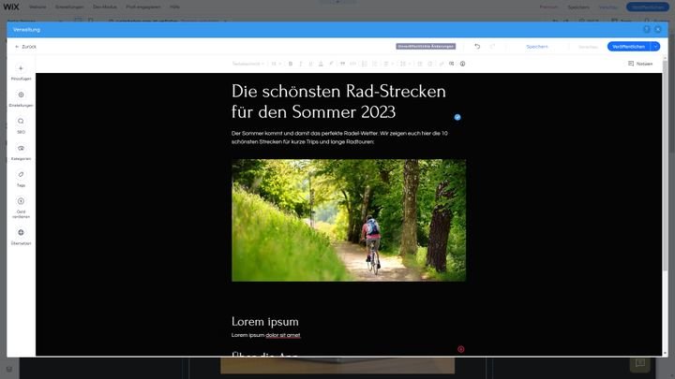Undo the last change
Screen dimensions: 675x379
pyautogui.click(x=477, y=47)
